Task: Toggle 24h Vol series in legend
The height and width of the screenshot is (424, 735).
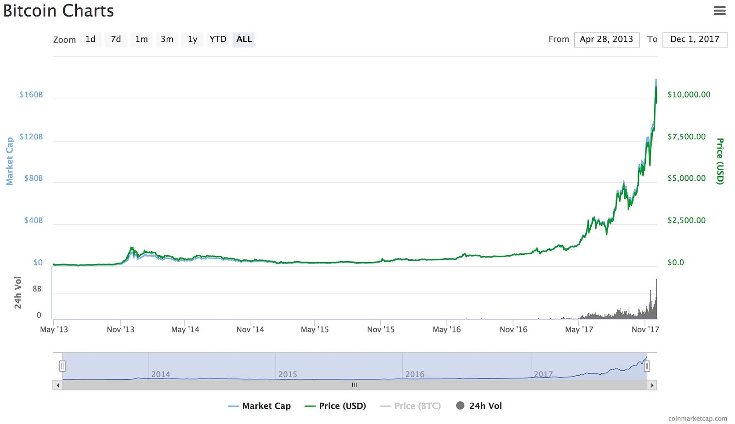Action: [479, 406]
